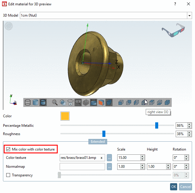The image size is (195, 193).
Task: Start the rotation animation icon
Action: [70, 102]
